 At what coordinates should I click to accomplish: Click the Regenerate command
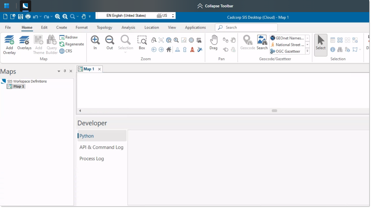pyautogui.click(x=72, y=44)
